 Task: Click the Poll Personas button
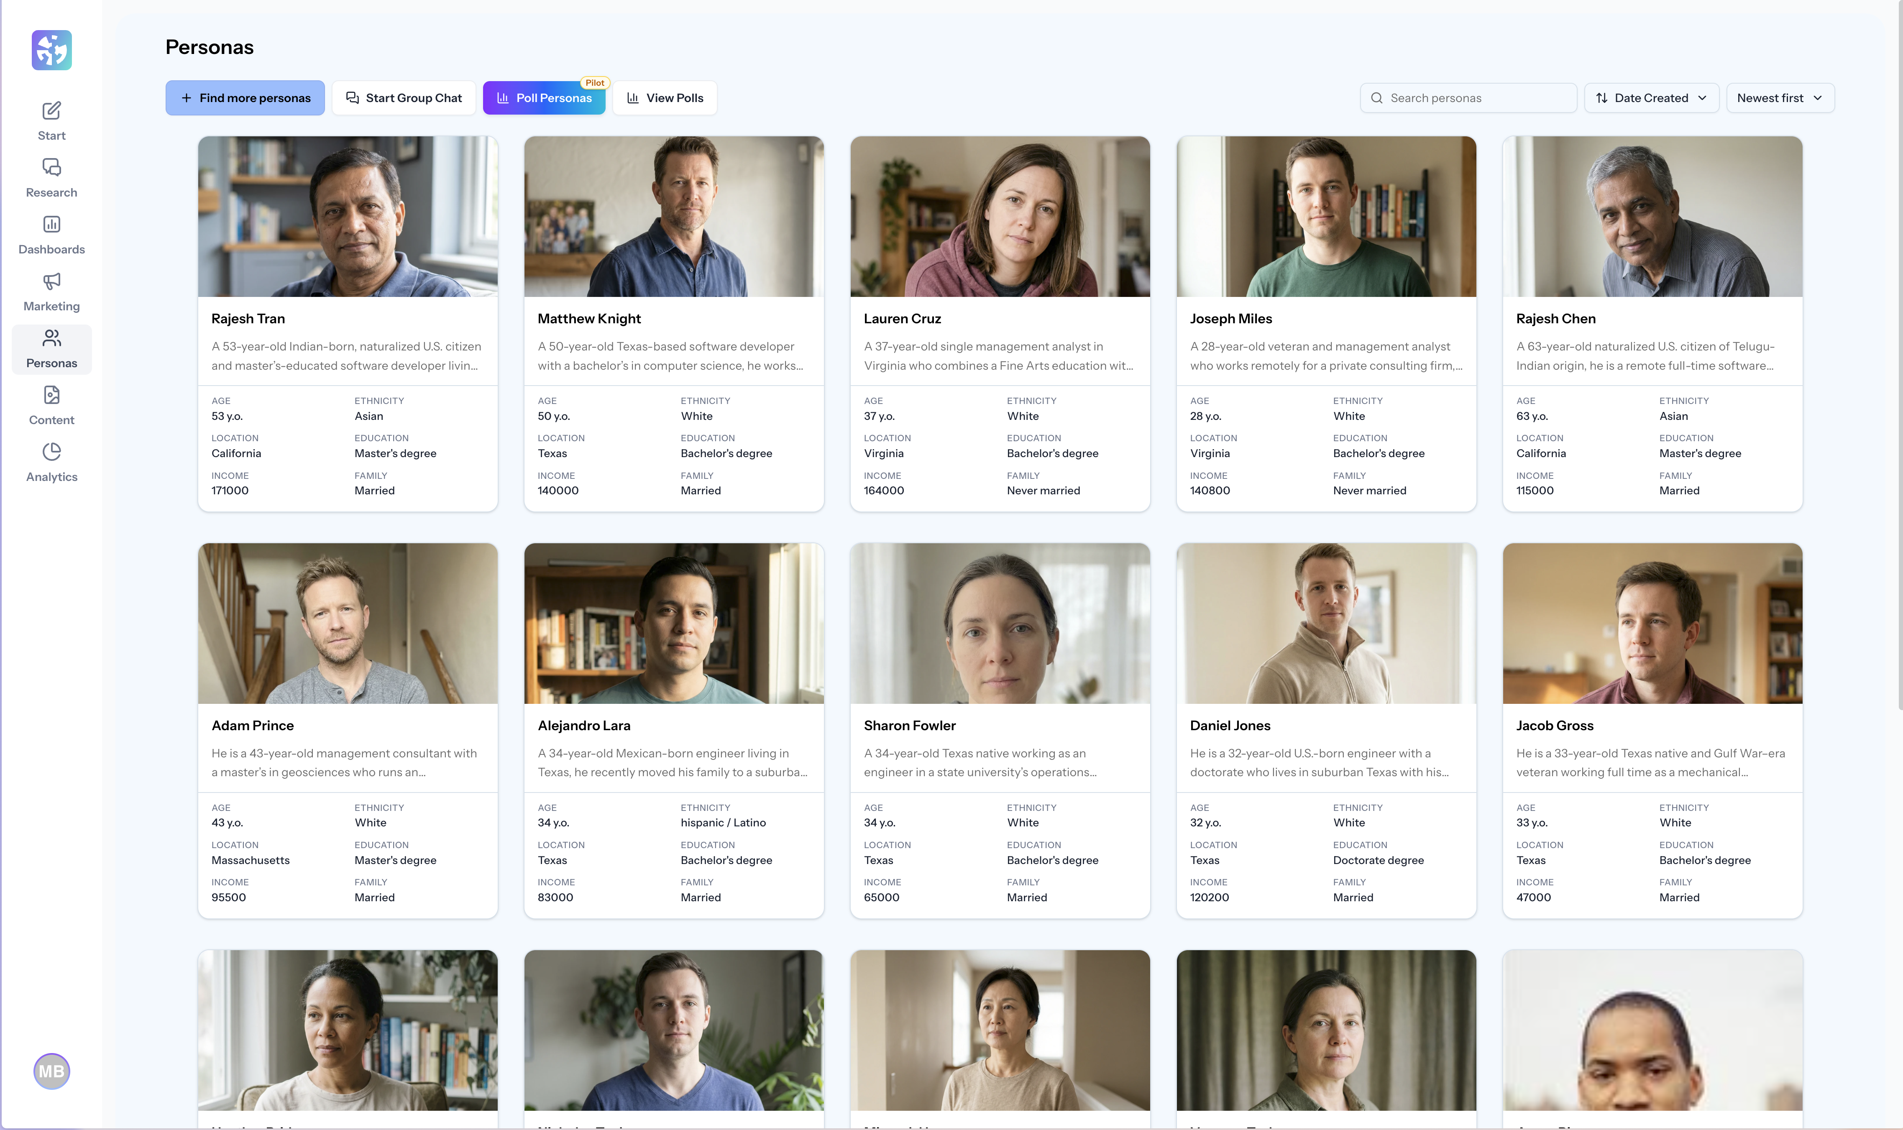point(545,98)
